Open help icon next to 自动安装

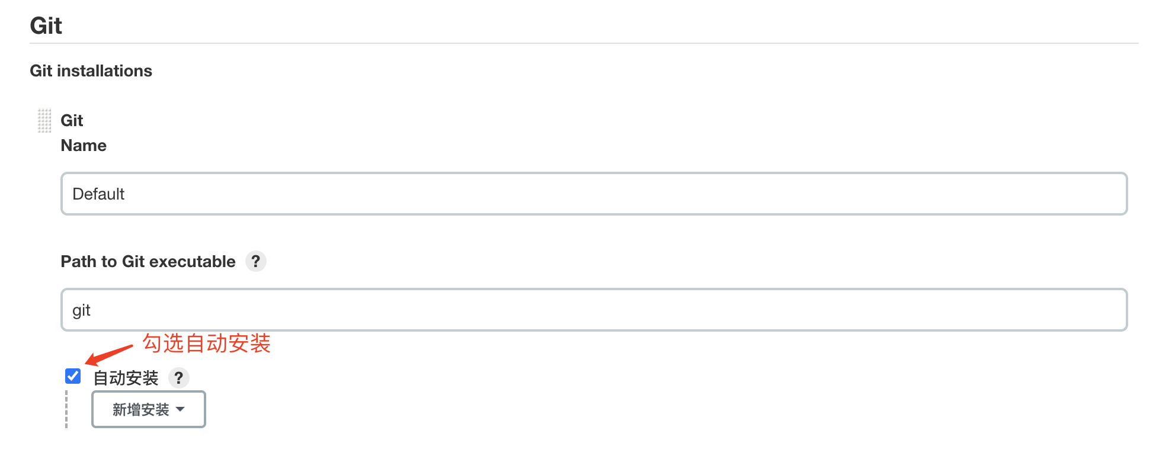click(178, 378)
